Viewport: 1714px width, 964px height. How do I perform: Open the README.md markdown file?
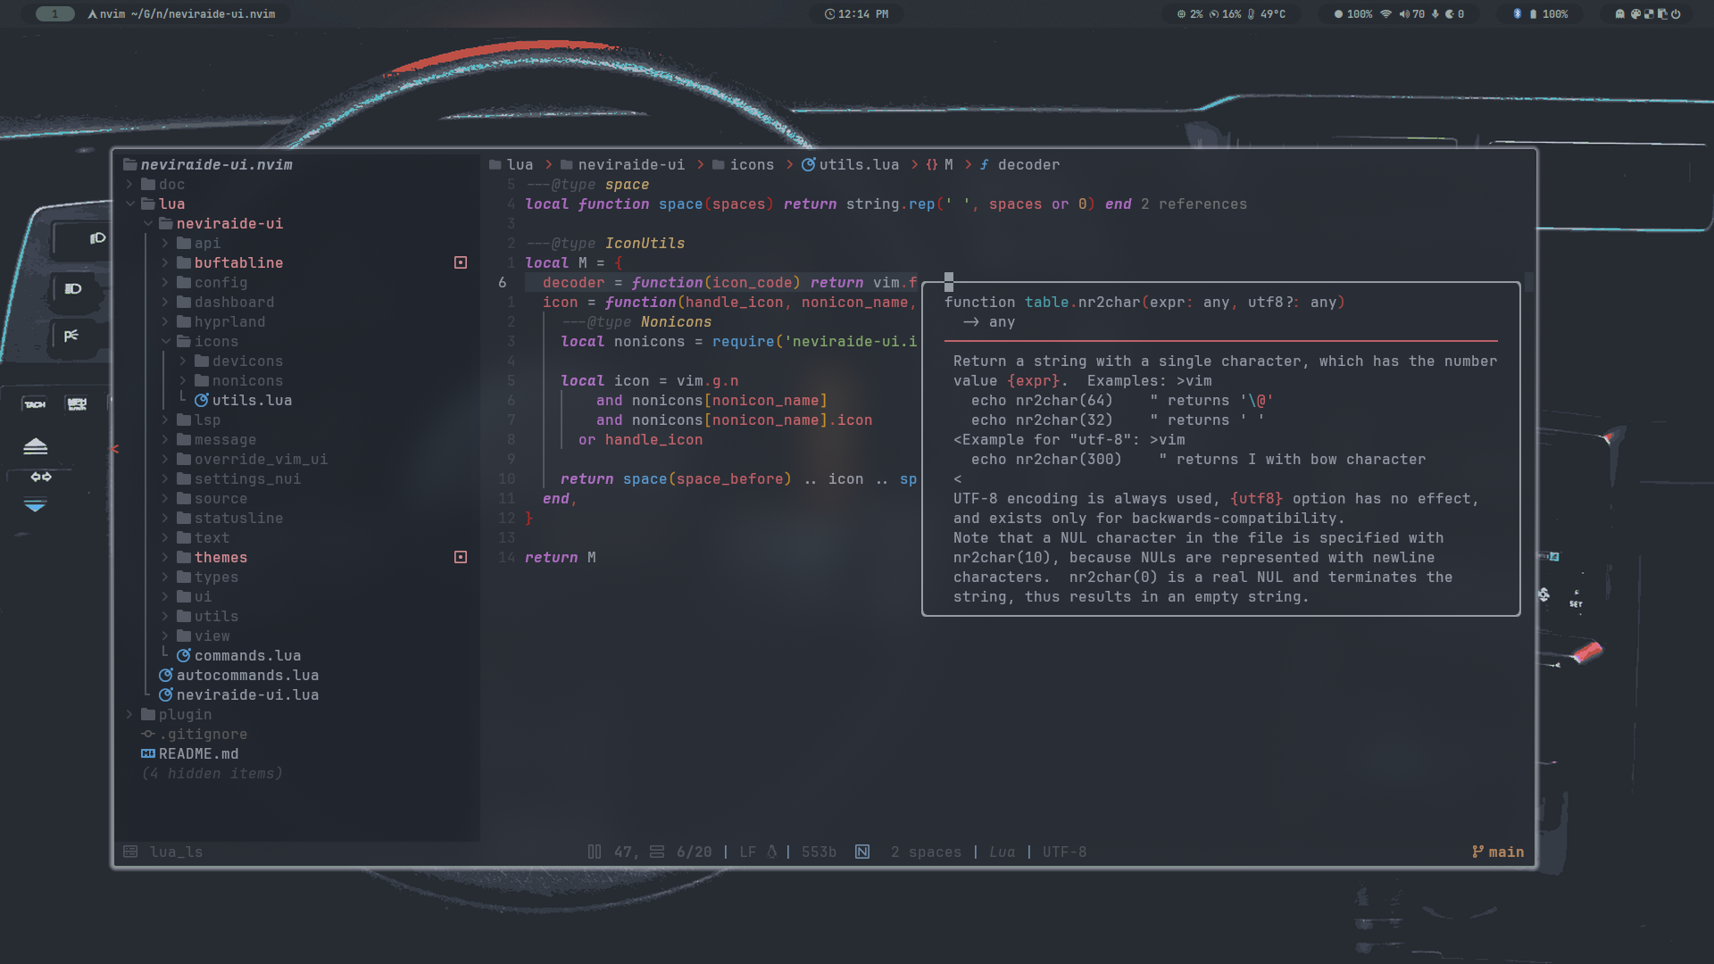pos(198,753)
